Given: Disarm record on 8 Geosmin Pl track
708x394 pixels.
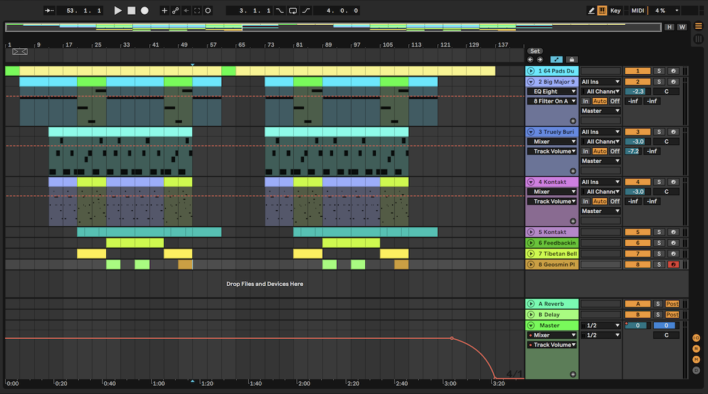Looking at the screenshot, I should [673, 264].
